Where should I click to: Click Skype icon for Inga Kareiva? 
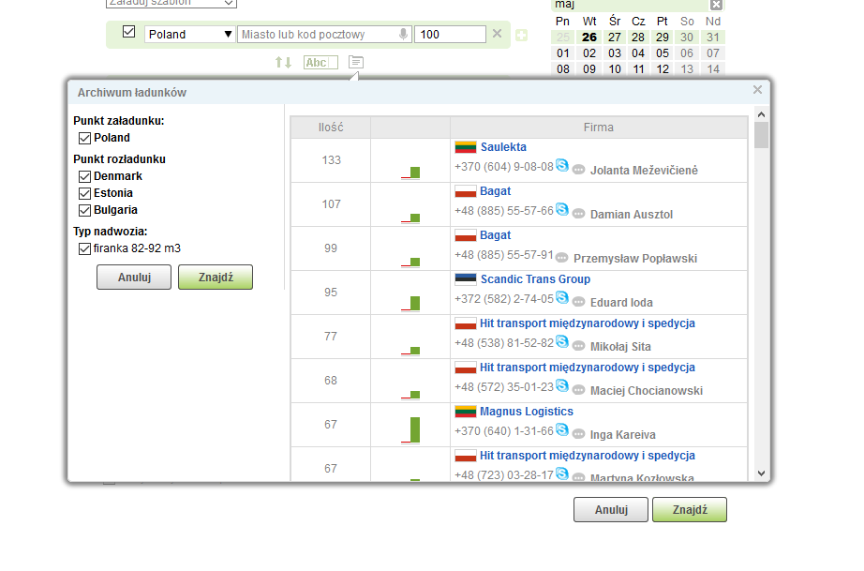pyautogui.click(x=562, y=429)
